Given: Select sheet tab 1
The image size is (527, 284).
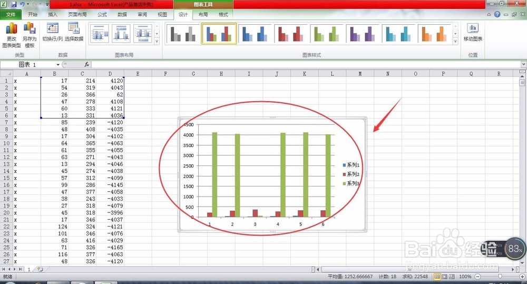Looking at the screenshot, I should (29, 269).
